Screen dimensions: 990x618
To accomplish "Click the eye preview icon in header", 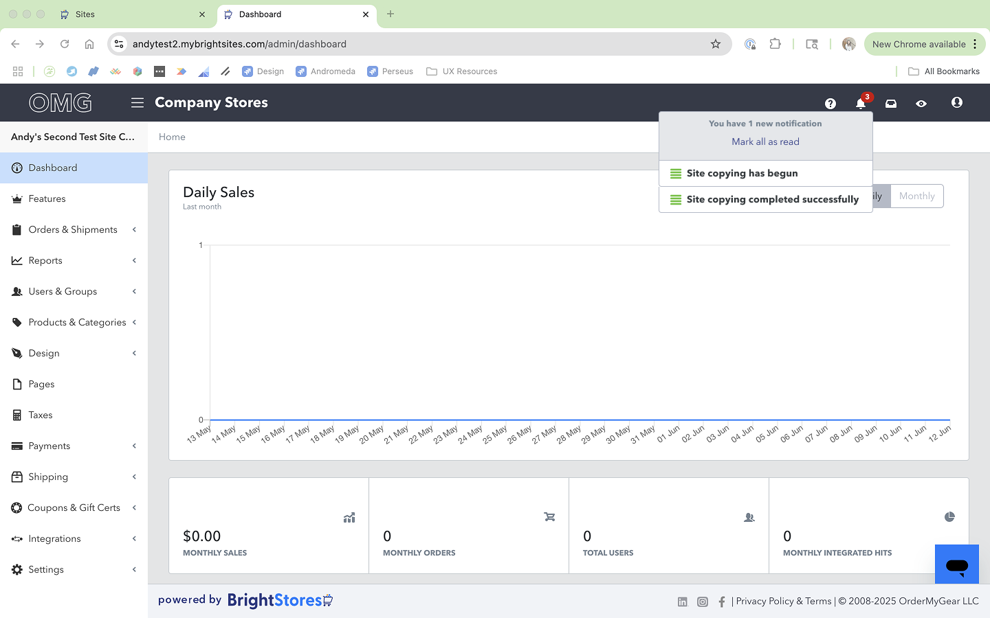I will [x=921, y=103].
